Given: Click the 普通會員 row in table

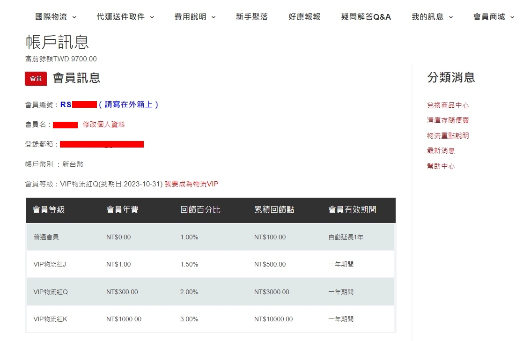Looking at the screenshot, I should coord(210,237).
